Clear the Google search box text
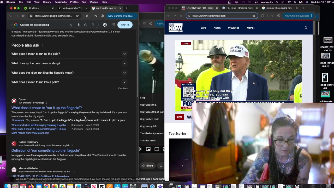 (70, 25)
